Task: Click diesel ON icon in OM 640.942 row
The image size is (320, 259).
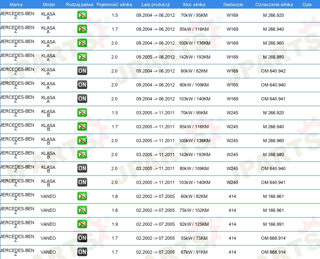Action: (82, 71)
